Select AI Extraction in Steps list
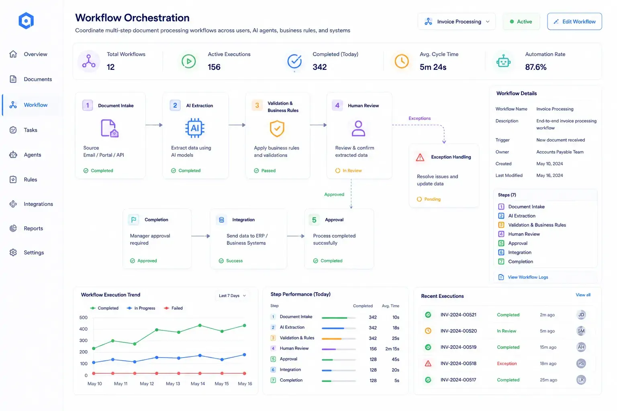This screenshot has width=617, height=411. click(x=517, y=216)
